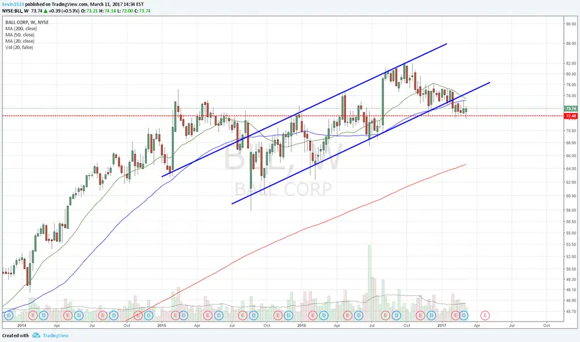Click the dividend marker left of the 2014 label
This screenshot has width=580, height=342.
(x=9, y=315)
